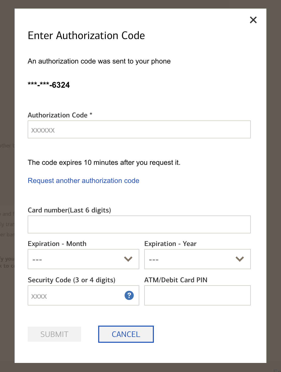Focus the Authorization Code input field
Image resolution: width=281 pixels, height=372 pixels.
click(x=139, y=130)
